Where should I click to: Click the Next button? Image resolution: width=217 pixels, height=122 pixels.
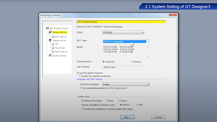127,117
